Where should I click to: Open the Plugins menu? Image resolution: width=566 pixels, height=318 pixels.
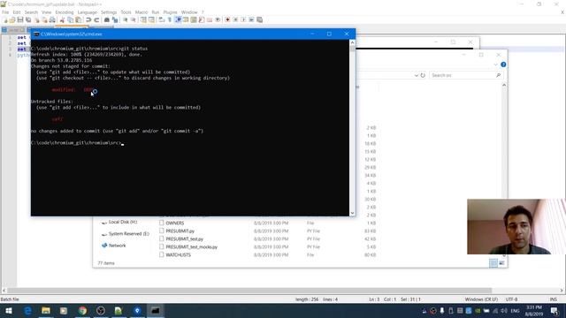click(170, 12)
